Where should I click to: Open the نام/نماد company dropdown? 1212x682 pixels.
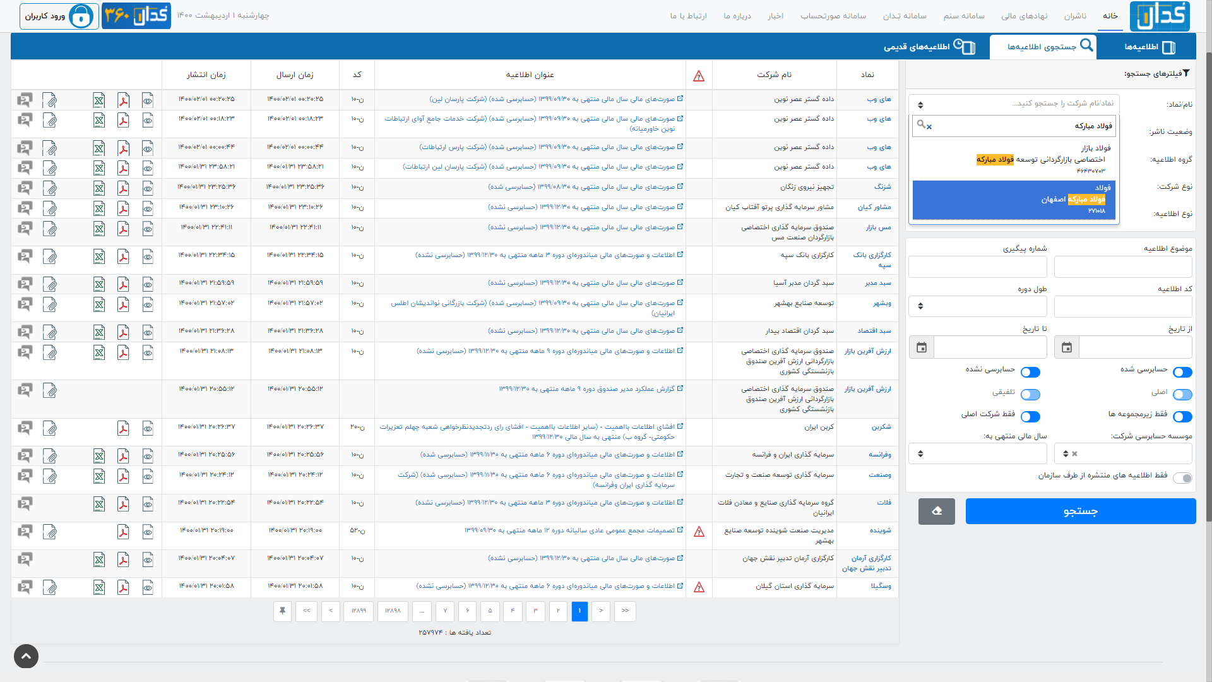tap(1013, 104)
